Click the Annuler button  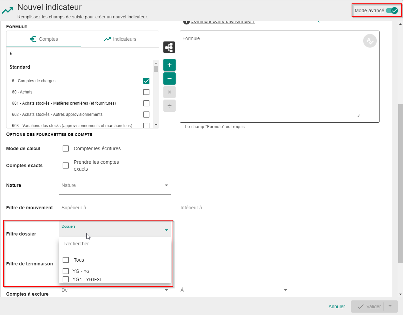[x=336, y=307]
